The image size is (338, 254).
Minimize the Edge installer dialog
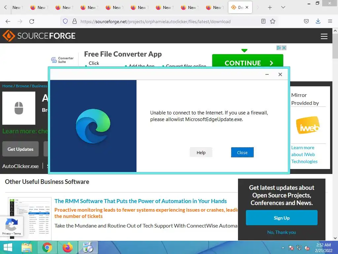[x=267, y=74]
